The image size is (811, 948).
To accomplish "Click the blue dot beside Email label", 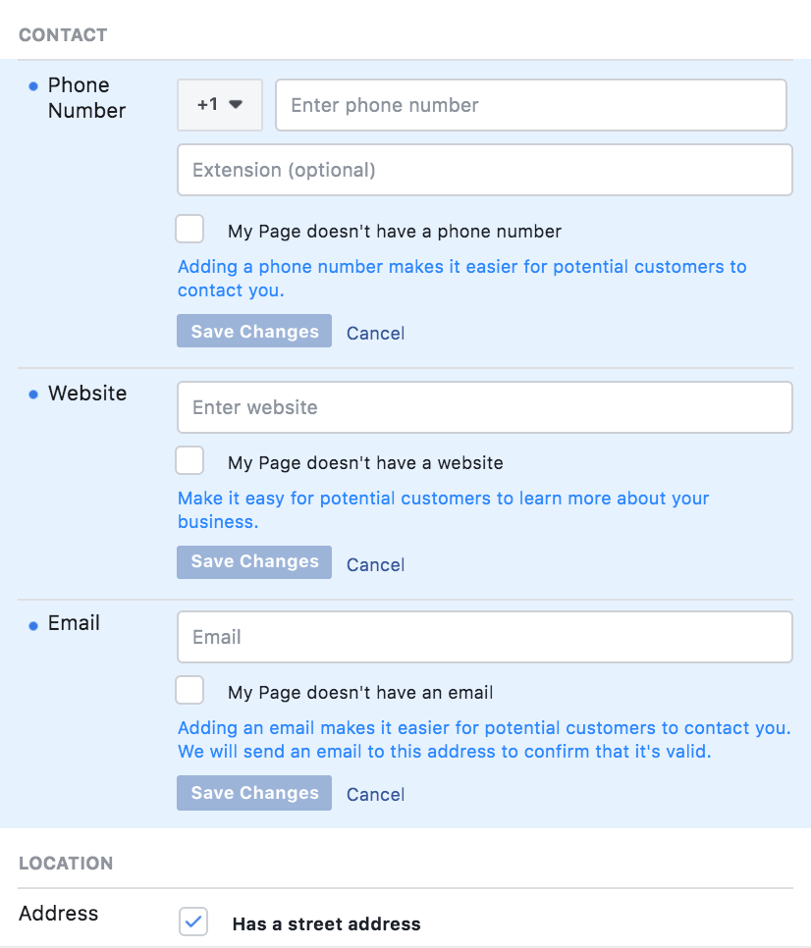I will click(x=33, y=626).
